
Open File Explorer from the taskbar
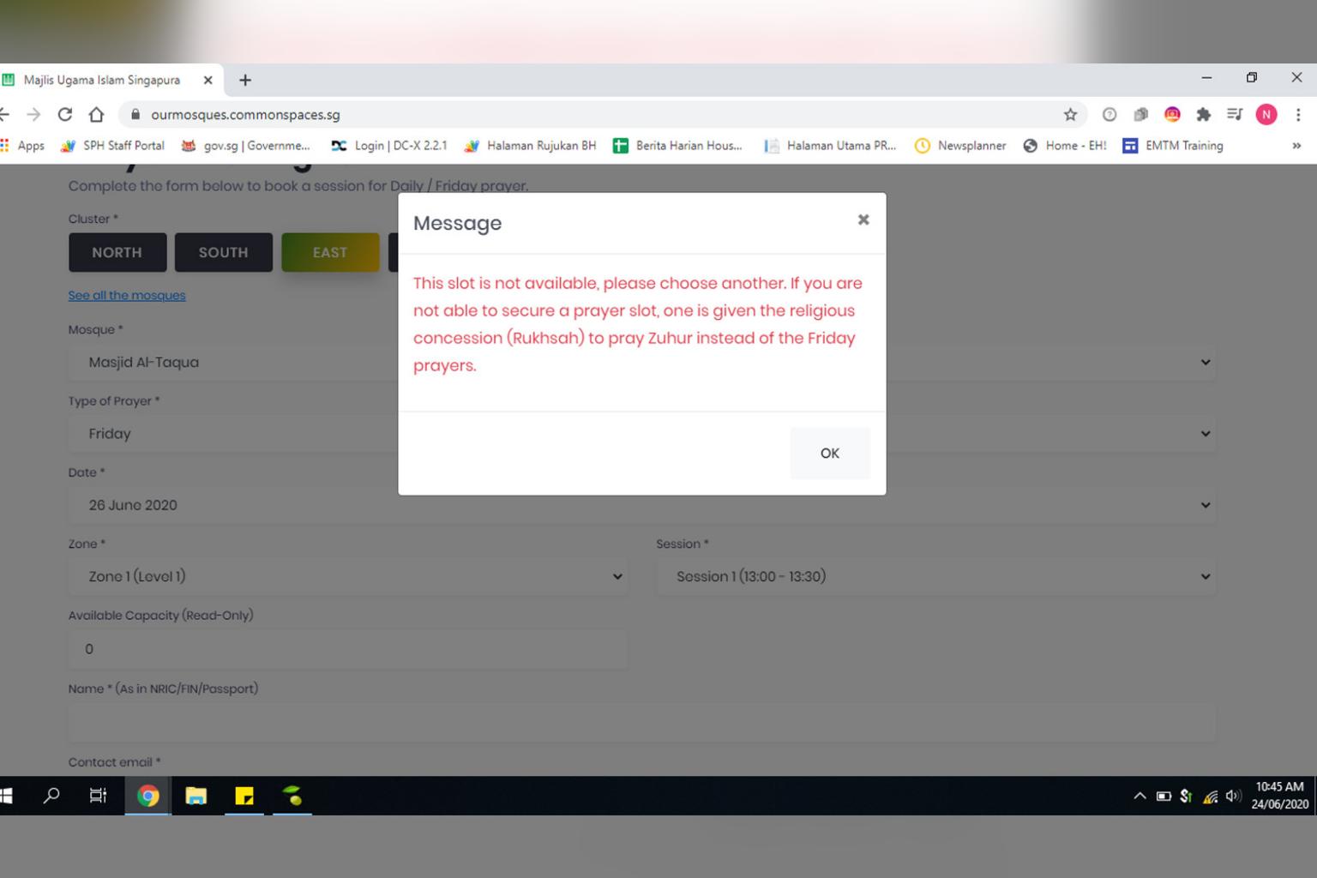(x=195, y=796)
